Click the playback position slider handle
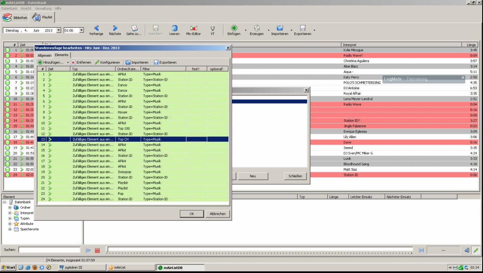 [107, 250]
